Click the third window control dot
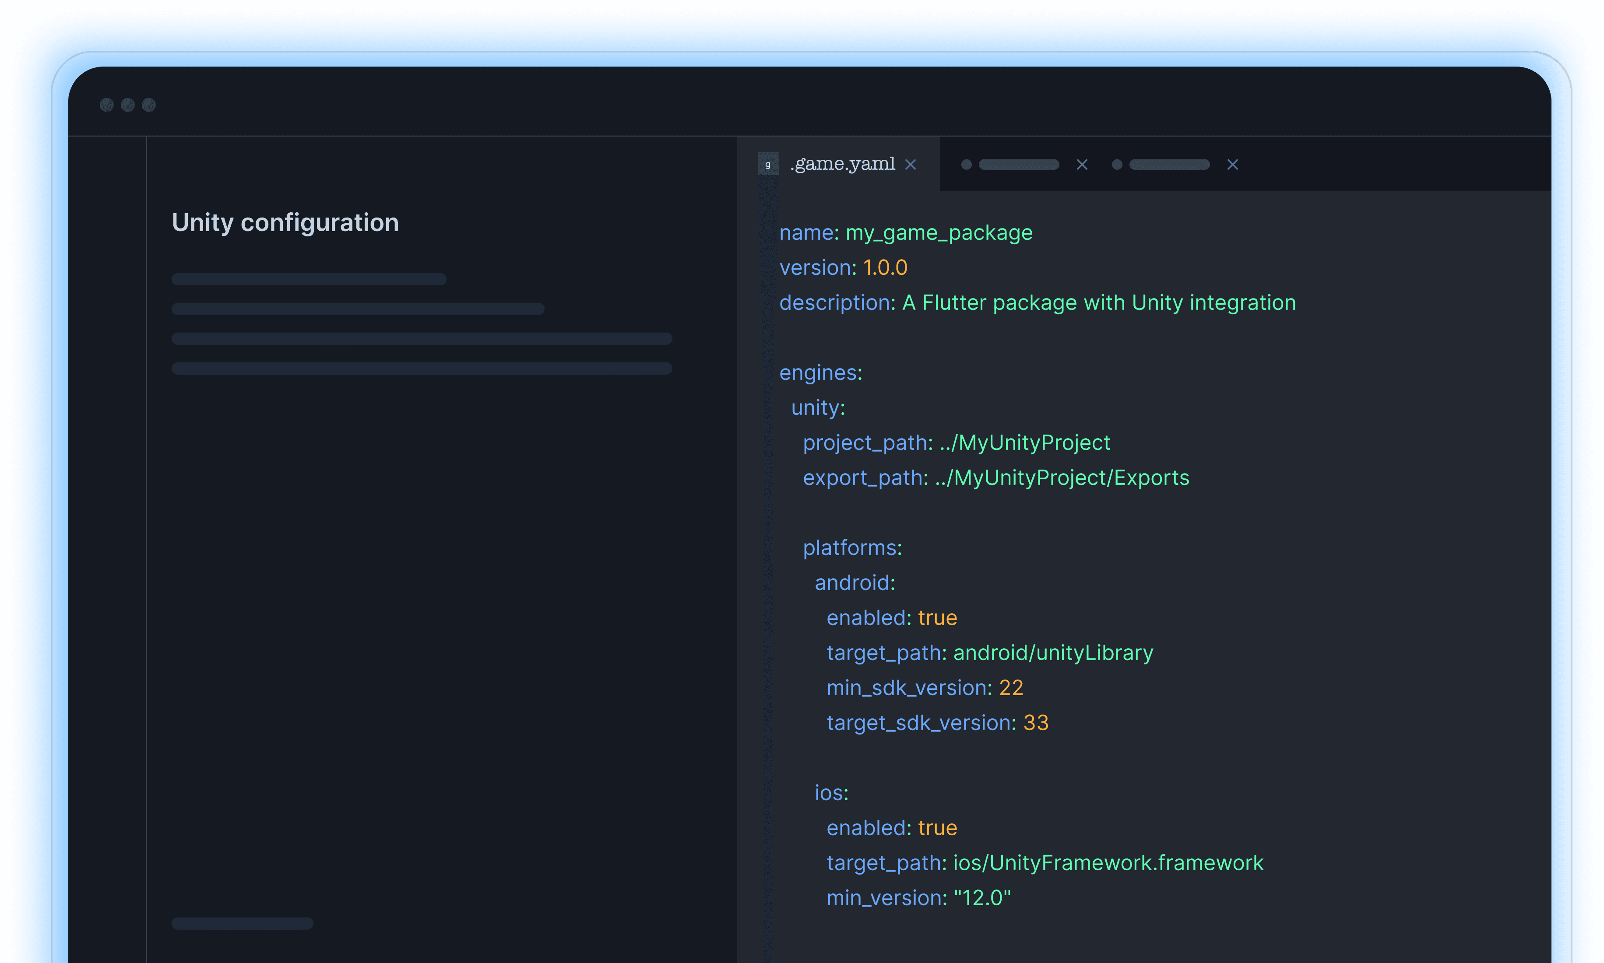 (148, 105)
